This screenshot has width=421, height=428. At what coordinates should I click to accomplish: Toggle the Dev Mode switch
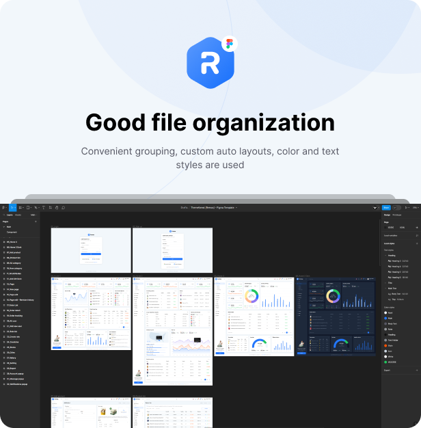click(x=397, y=207)
